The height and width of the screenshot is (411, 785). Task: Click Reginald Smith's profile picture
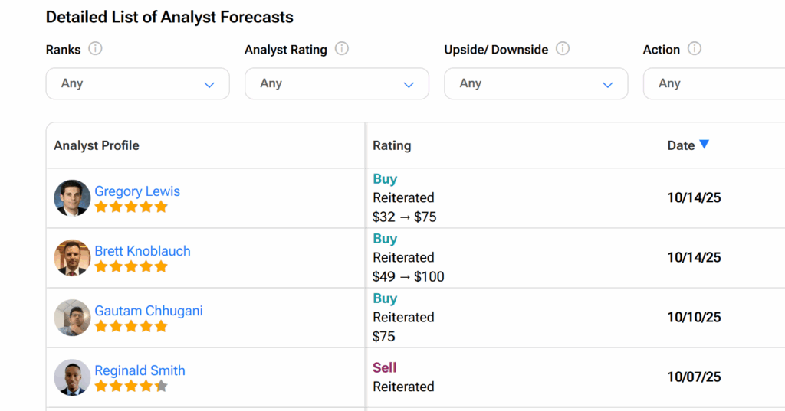pyautogui.click(x=72, y=377)
